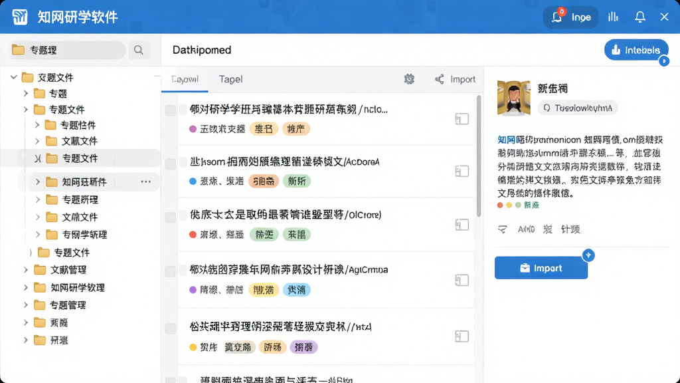The image size is (680, 383).
Task: Collapse the top-level 文题文件 folder
Action: coord(14,77)
